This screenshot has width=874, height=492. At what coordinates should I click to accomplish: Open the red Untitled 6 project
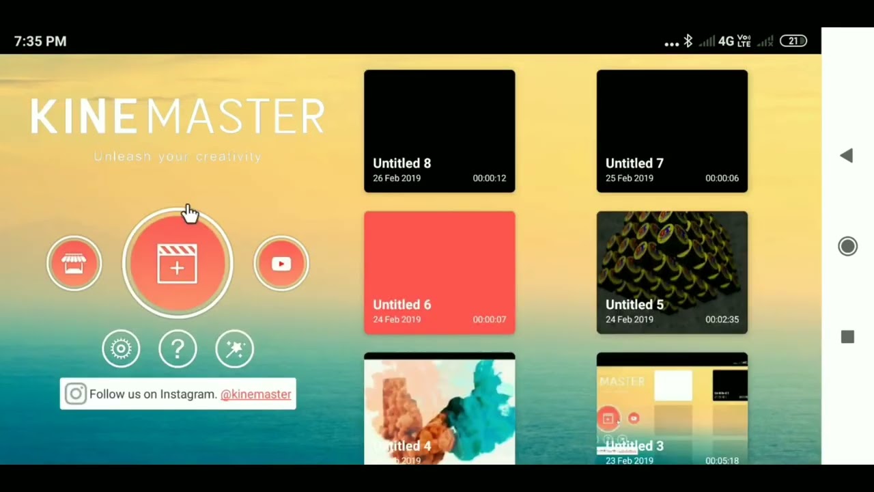(440, 273)
